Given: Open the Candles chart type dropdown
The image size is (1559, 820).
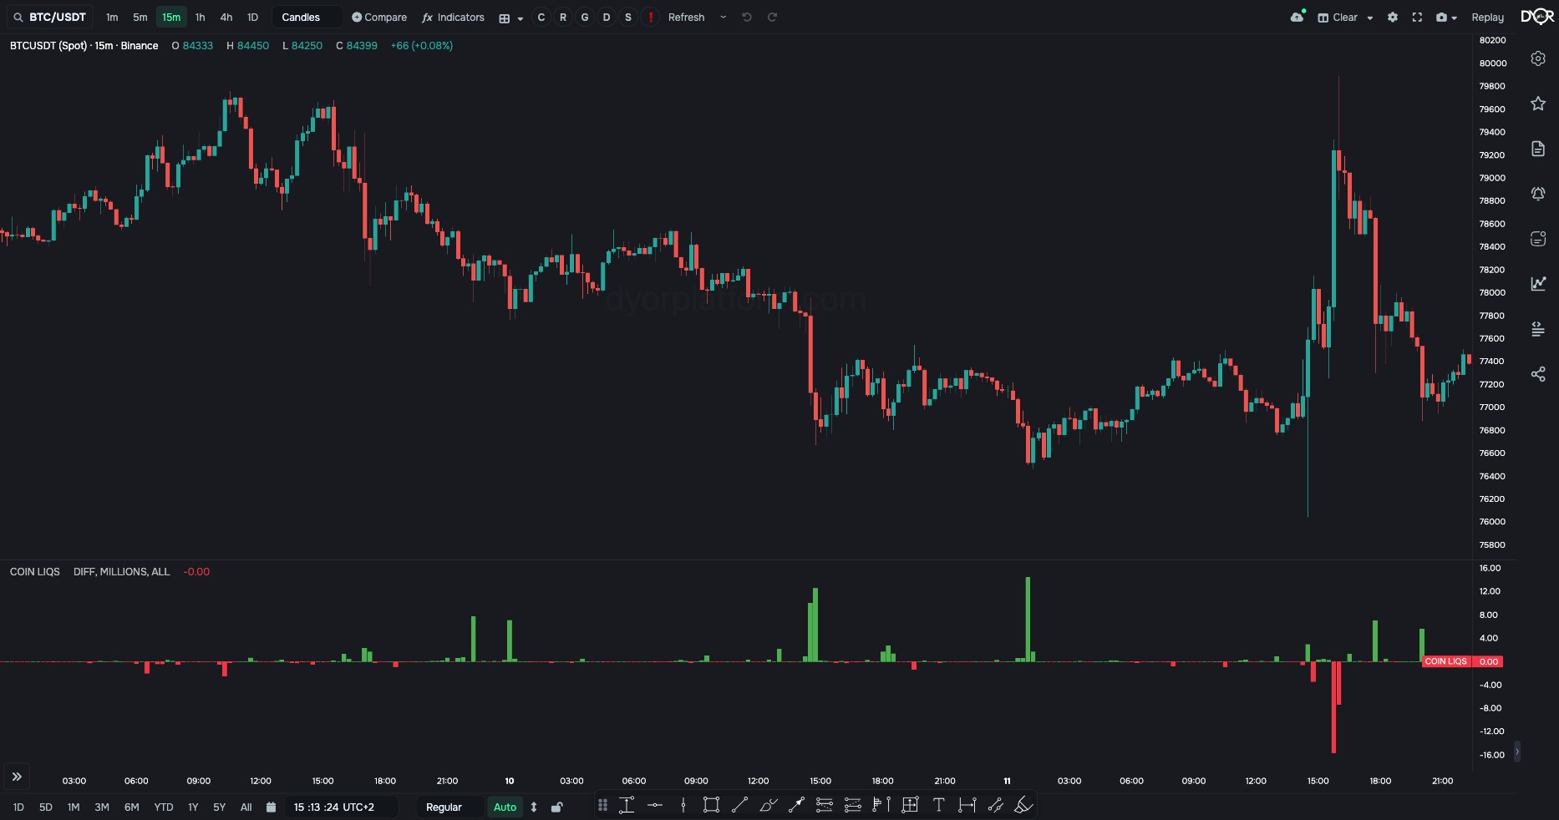Looking at the screenshot, I should click(x=307, y=17).
